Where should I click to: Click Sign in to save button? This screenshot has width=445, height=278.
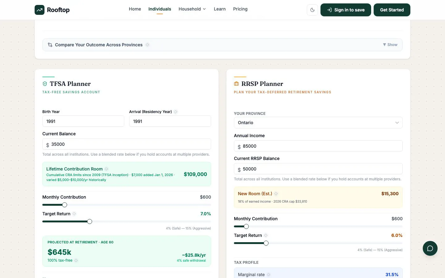tap(346, 10)
